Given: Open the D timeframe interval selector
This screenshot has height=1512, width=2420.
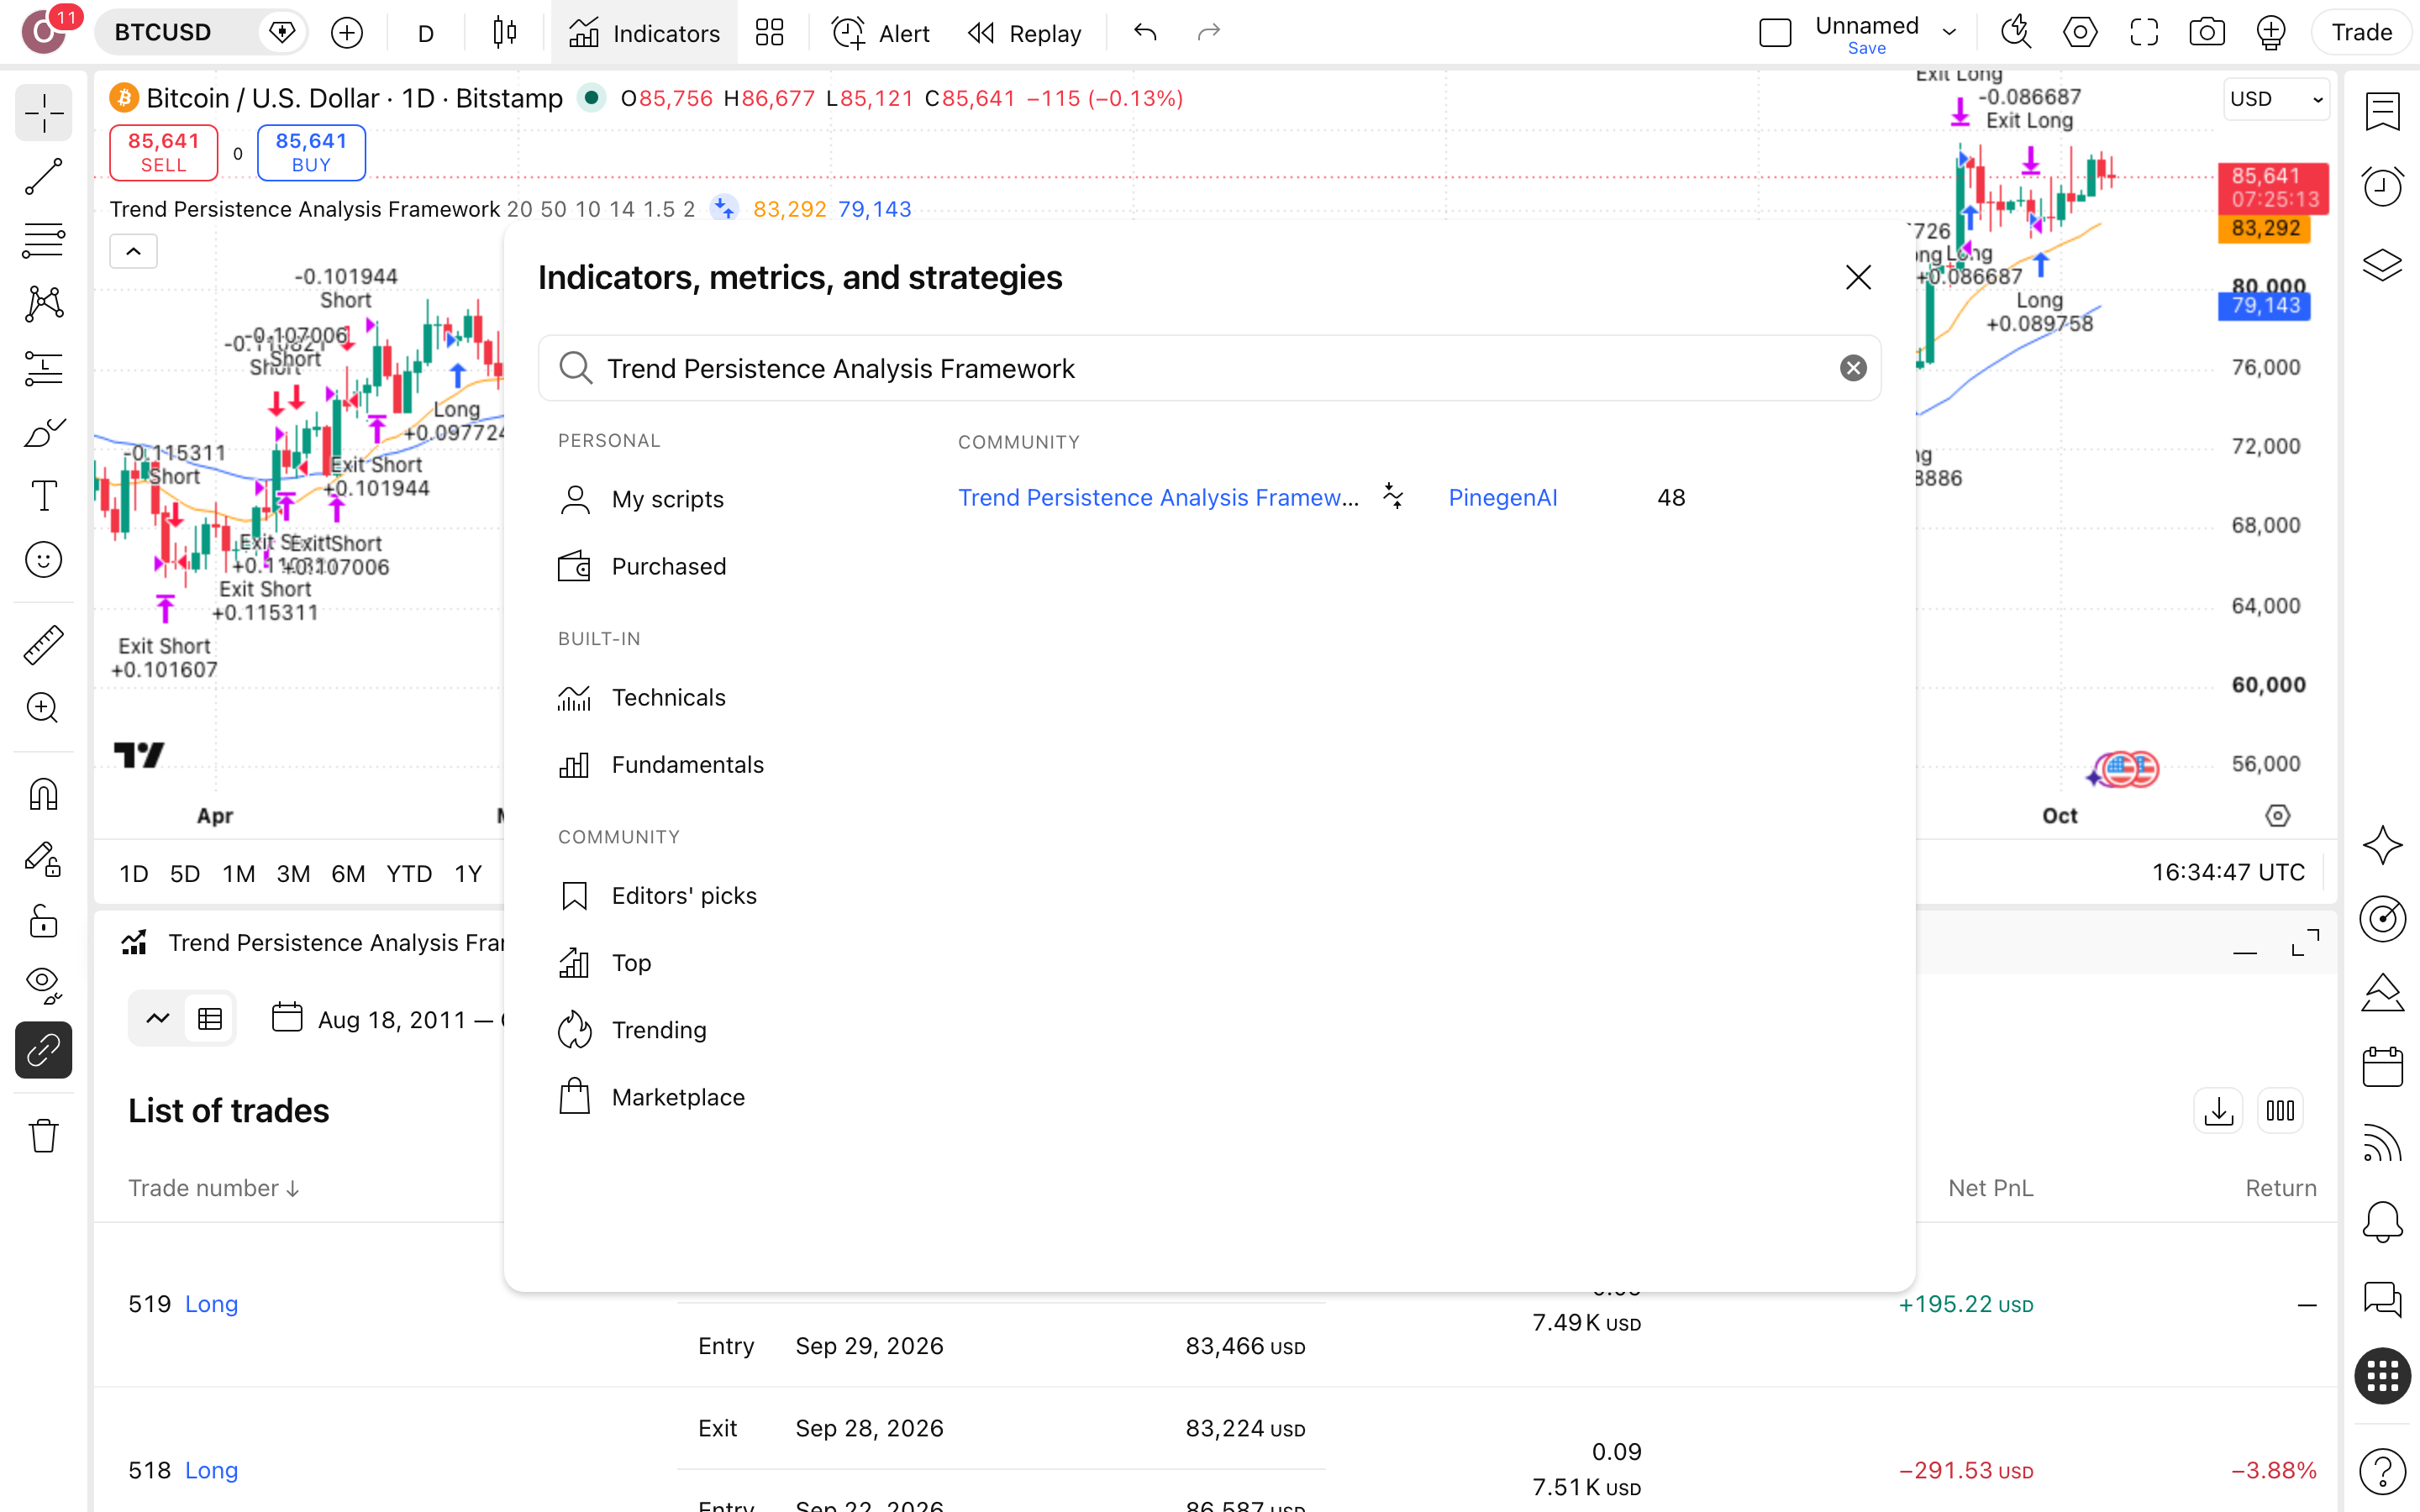Looking at the screenshot, I should (425, 33).
